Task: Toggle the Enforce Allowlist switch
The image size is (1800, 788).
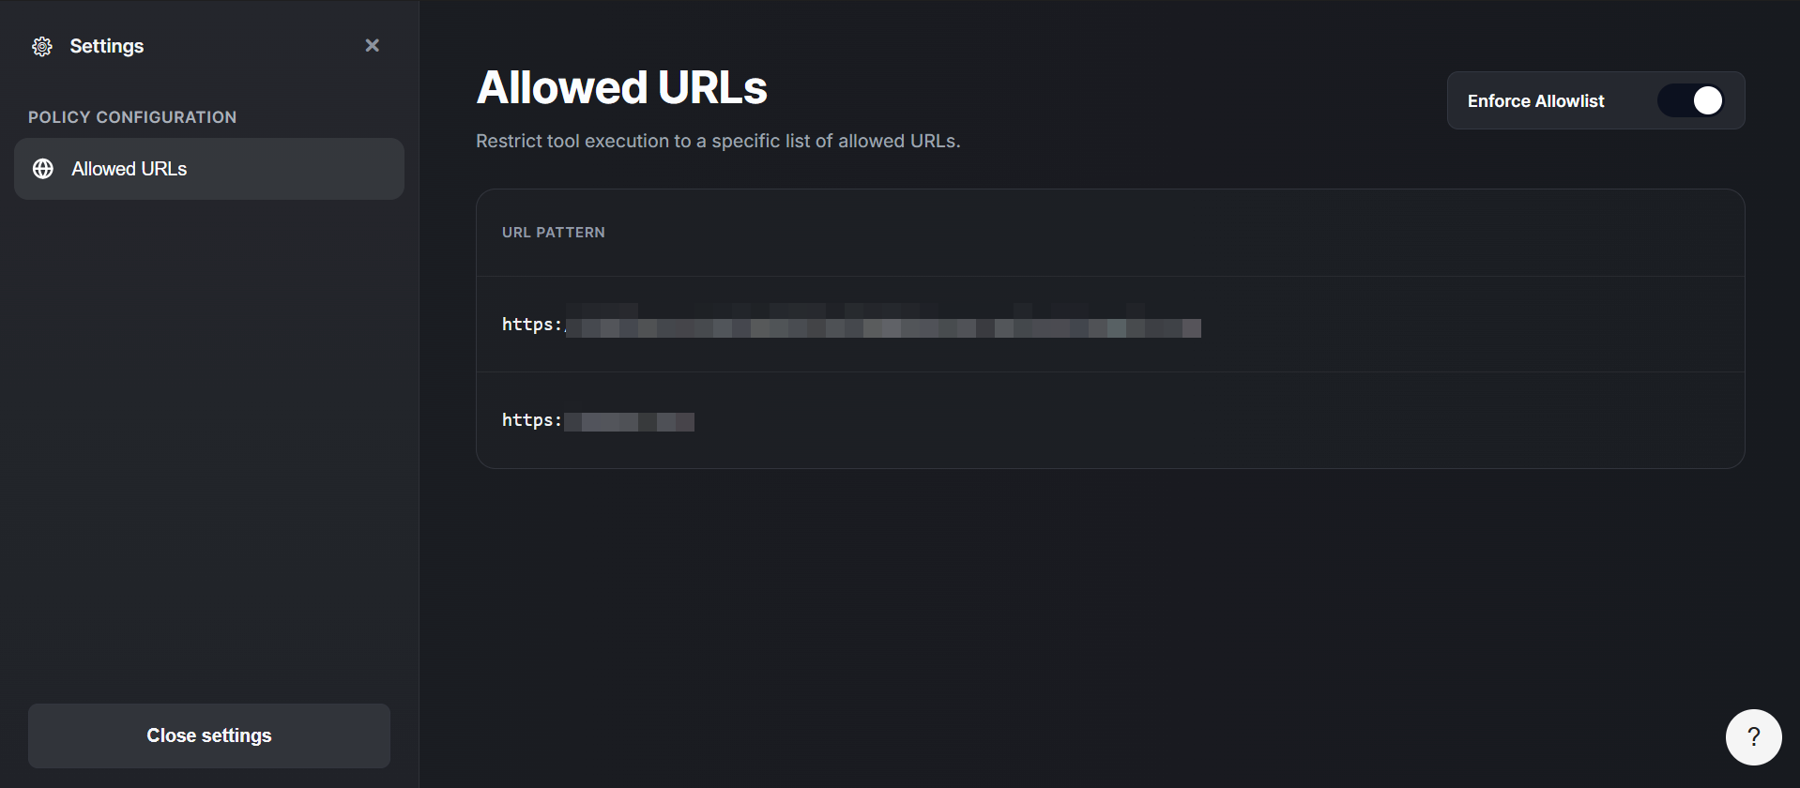Action: tap(1690, 100)
